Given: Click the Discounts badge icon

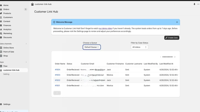Looking at the screenshot, I should (1, 38).
